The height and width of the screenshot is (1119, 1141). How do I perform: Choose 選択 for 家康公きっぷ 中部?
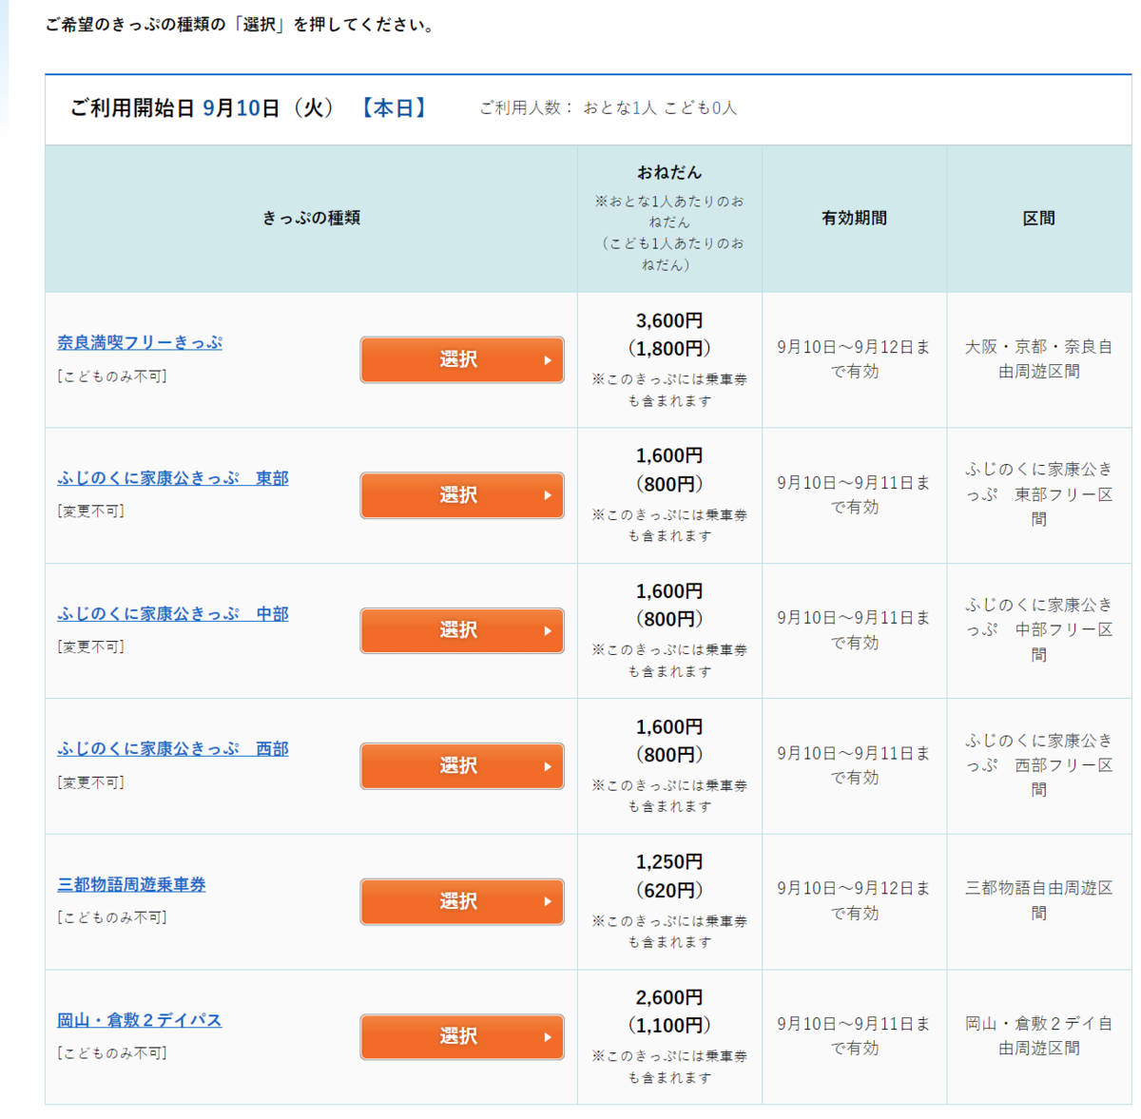[462, 630]
